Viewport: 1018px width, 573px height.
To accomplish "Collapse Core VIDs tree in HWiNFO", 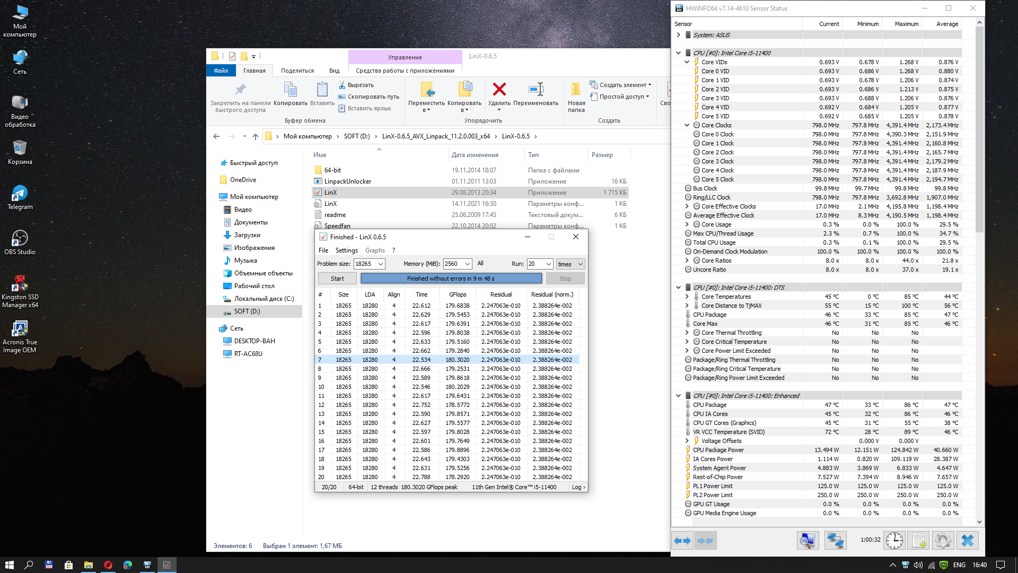I will point(687,62).
